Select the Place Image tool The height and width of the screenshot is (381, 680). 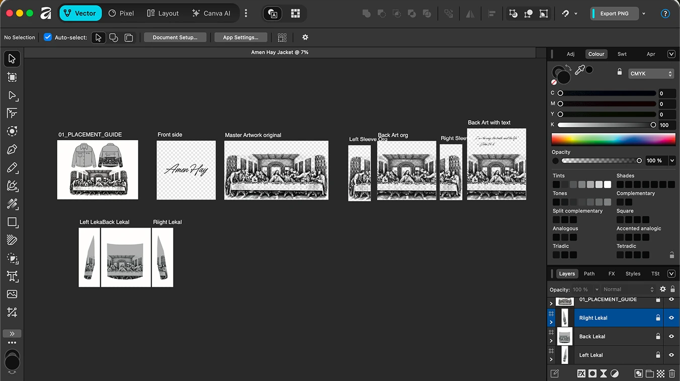pyautogui.click(x=12, y=294)
